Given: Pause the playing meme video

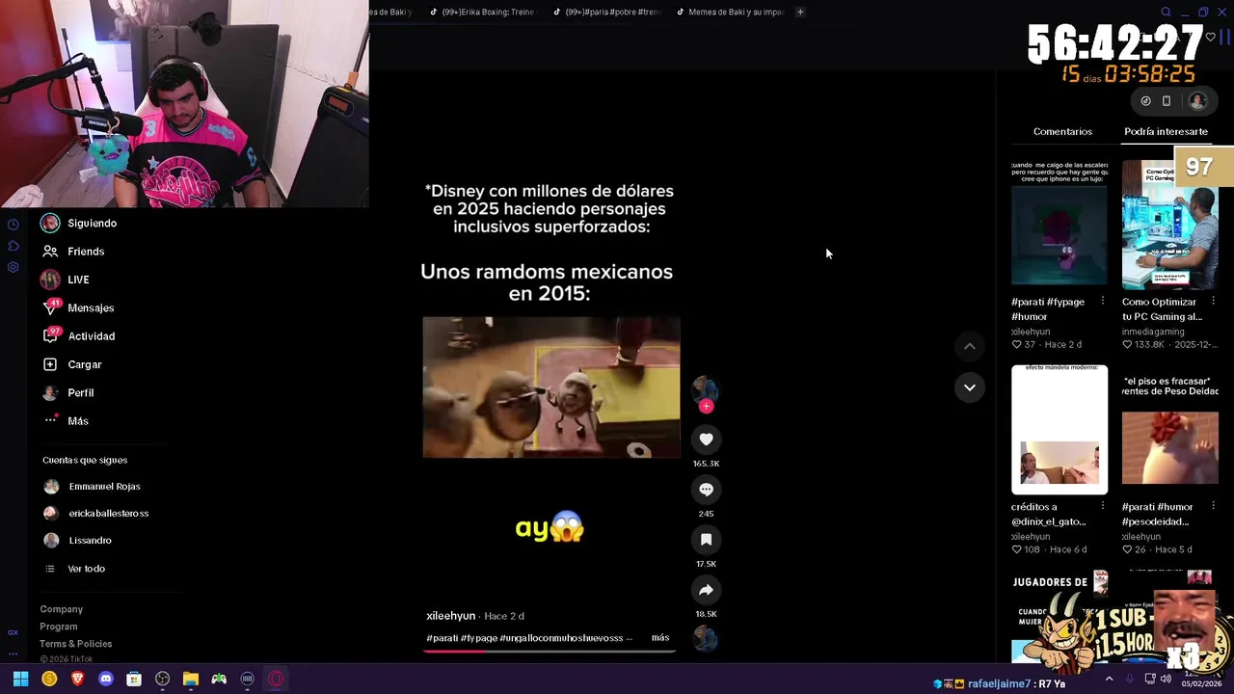Looking at the screenshot, I should tap(551, 387).
